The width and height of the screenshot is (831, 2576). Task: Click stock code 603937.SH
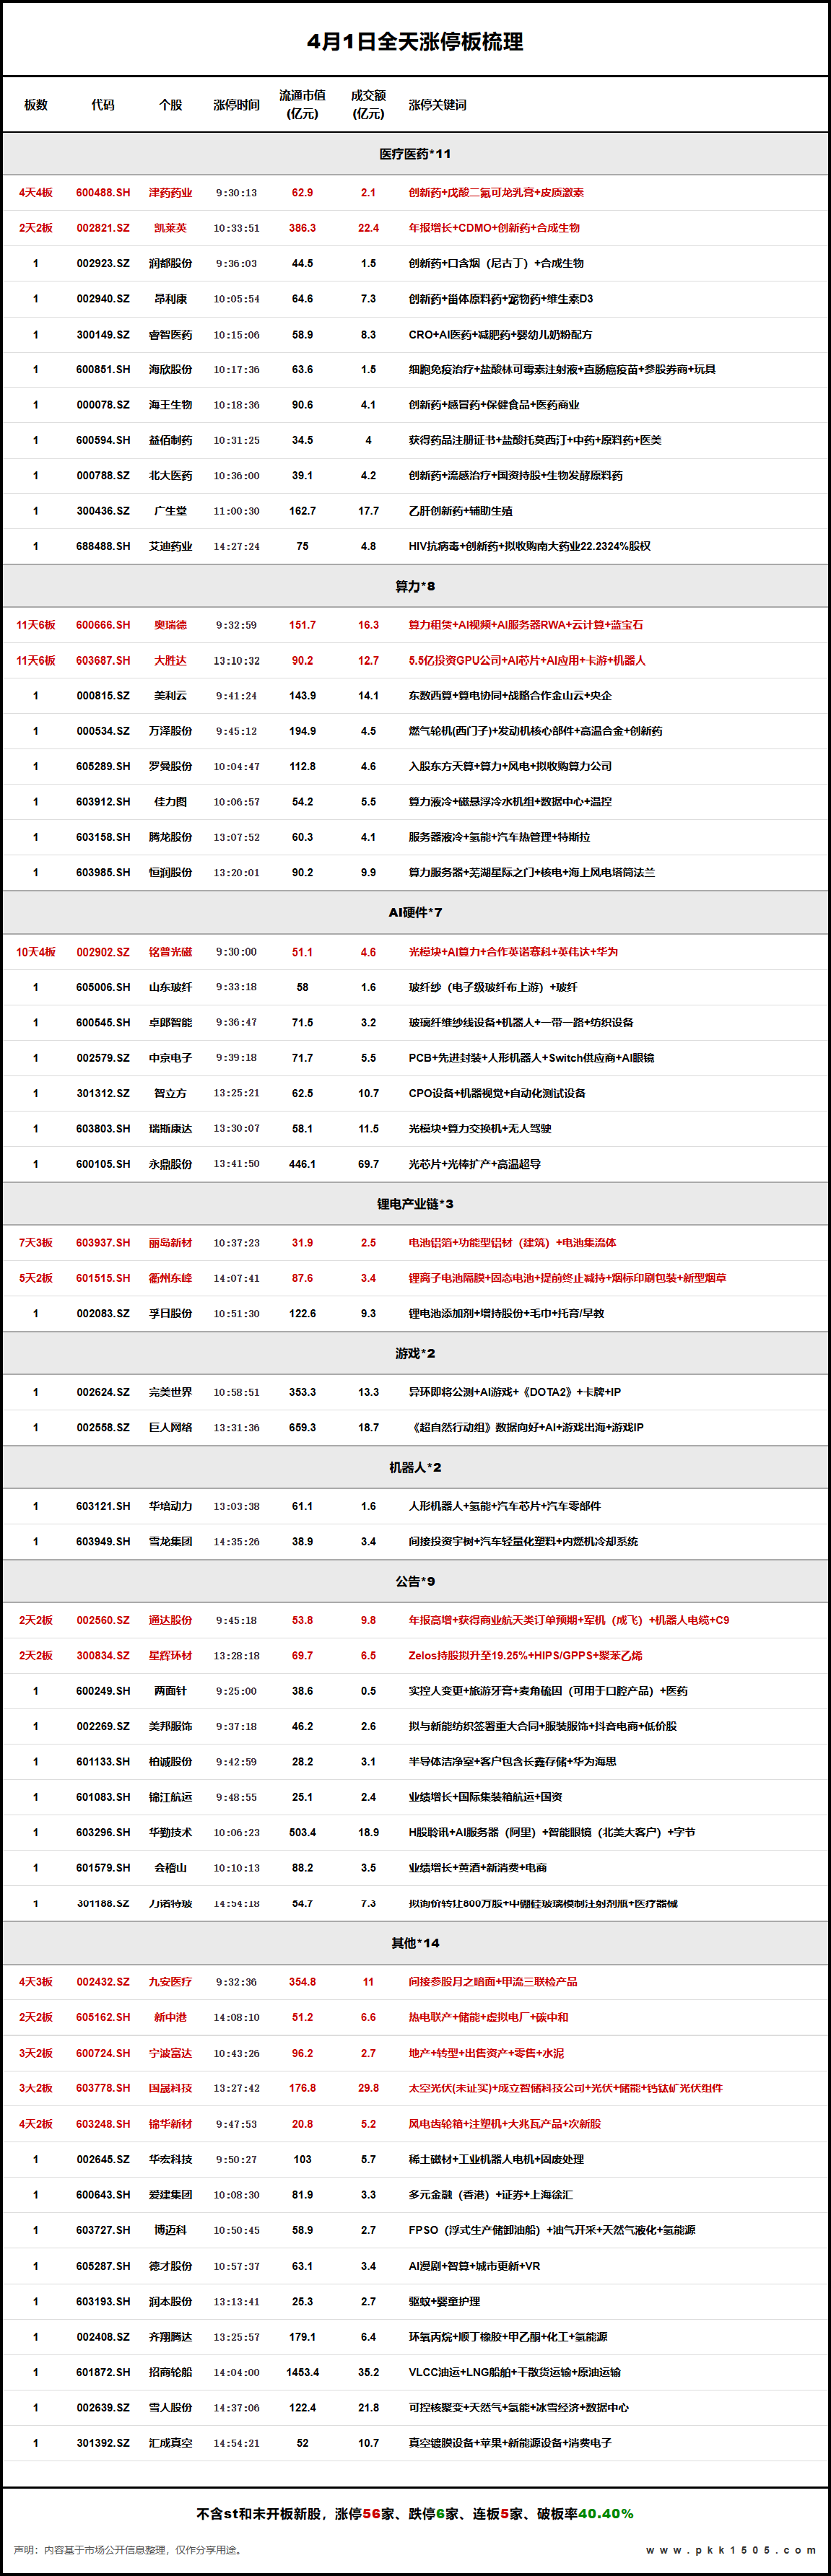[103, 1243]
